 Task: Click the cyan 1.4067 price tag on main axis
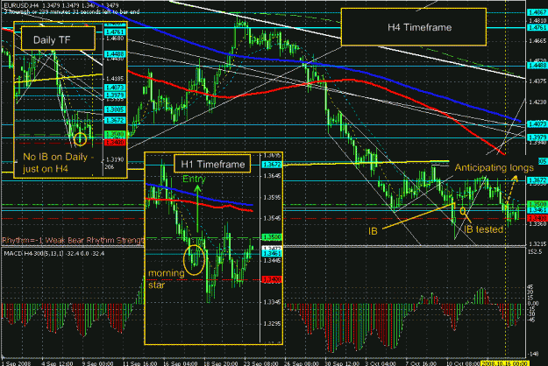coord(537,12)
